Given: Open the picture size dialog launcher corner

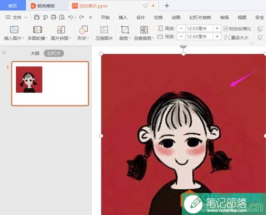Looking at the screenshot, I should [x=252, y=43].
